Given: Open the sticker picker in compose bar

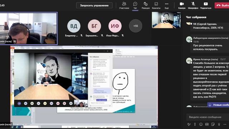Looking at the screenshot, I should [213, 124].
